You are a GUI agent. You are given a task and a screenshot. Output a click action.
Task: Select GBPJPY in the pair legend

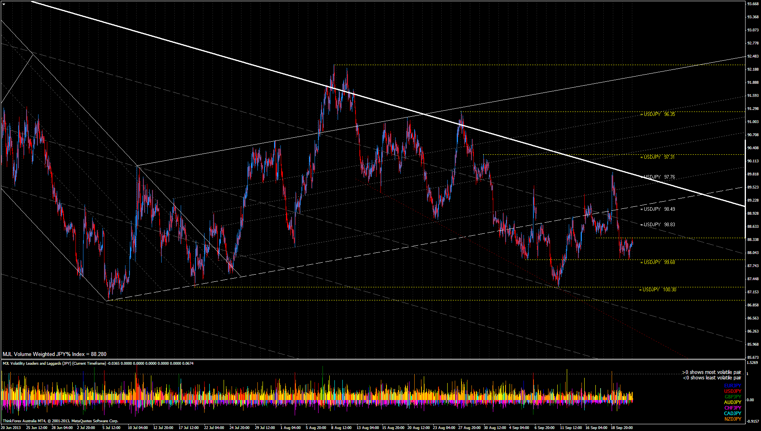[732, 397]
